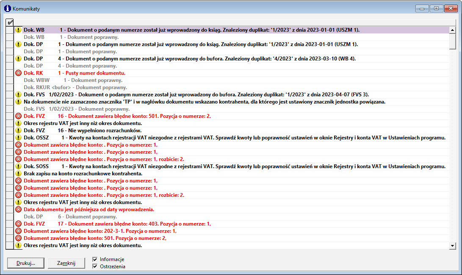Click the warning icon for Dok. FVZ 16 Nie wypełniono rozrachunków
Image resolution: width=462 pixels, height=275 pixels.
coord(18,131)
